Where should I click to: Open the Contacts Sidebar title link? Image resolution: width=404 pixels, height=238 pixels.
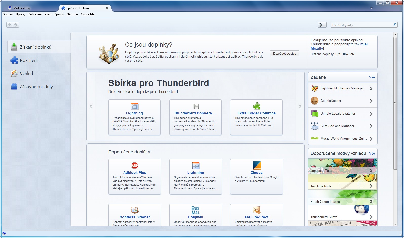(135, 217)
